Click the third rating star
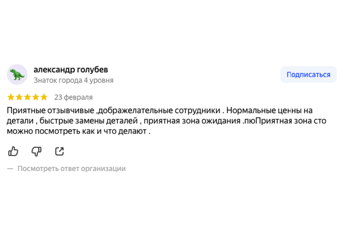Screen dimensions: 345x230 coord(28,97)
